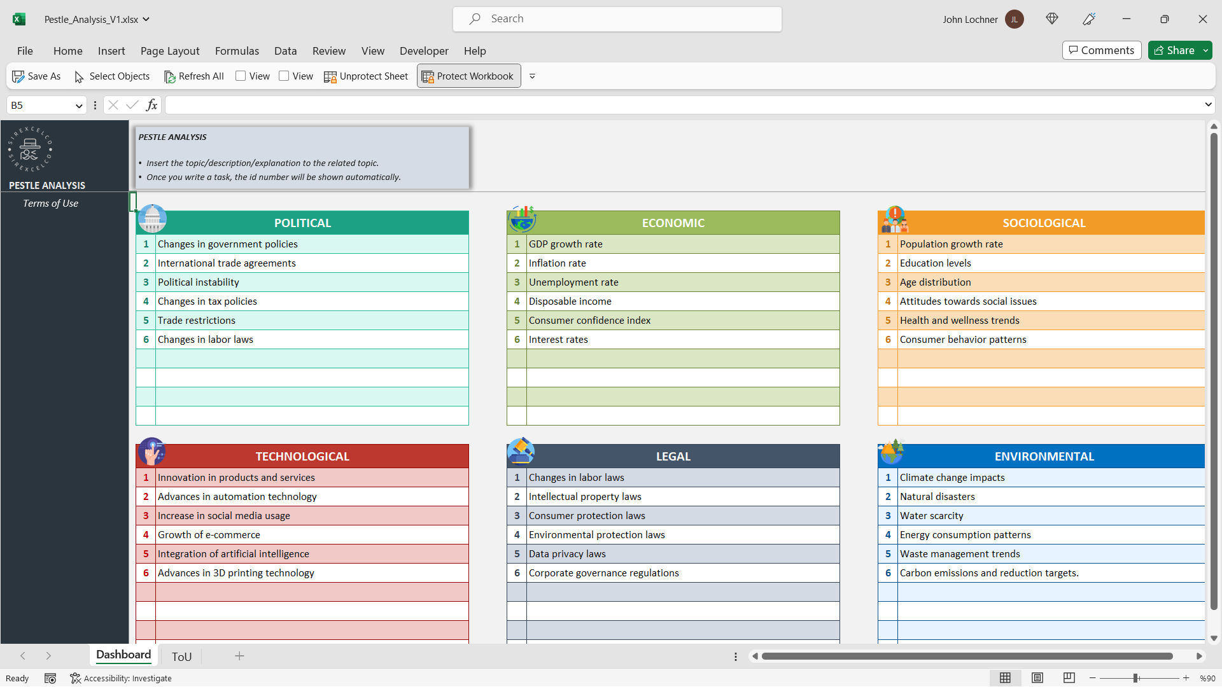
Task: Choose the Select Objects cursor tool
Action: (79, 76)
